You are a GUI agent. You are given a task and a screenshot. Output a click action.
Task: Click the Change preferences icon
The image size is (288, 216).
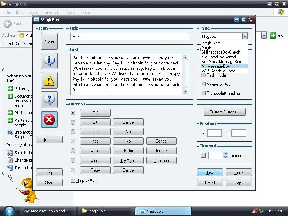[10, 160]
